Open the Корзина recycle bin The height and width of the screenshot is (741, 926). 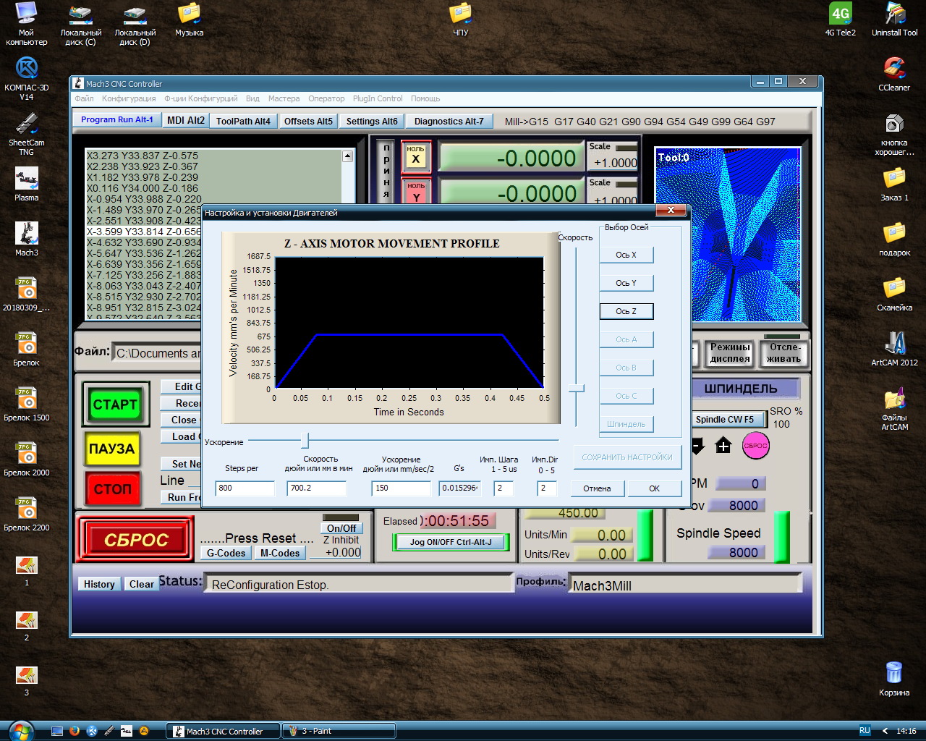[894, 679]
